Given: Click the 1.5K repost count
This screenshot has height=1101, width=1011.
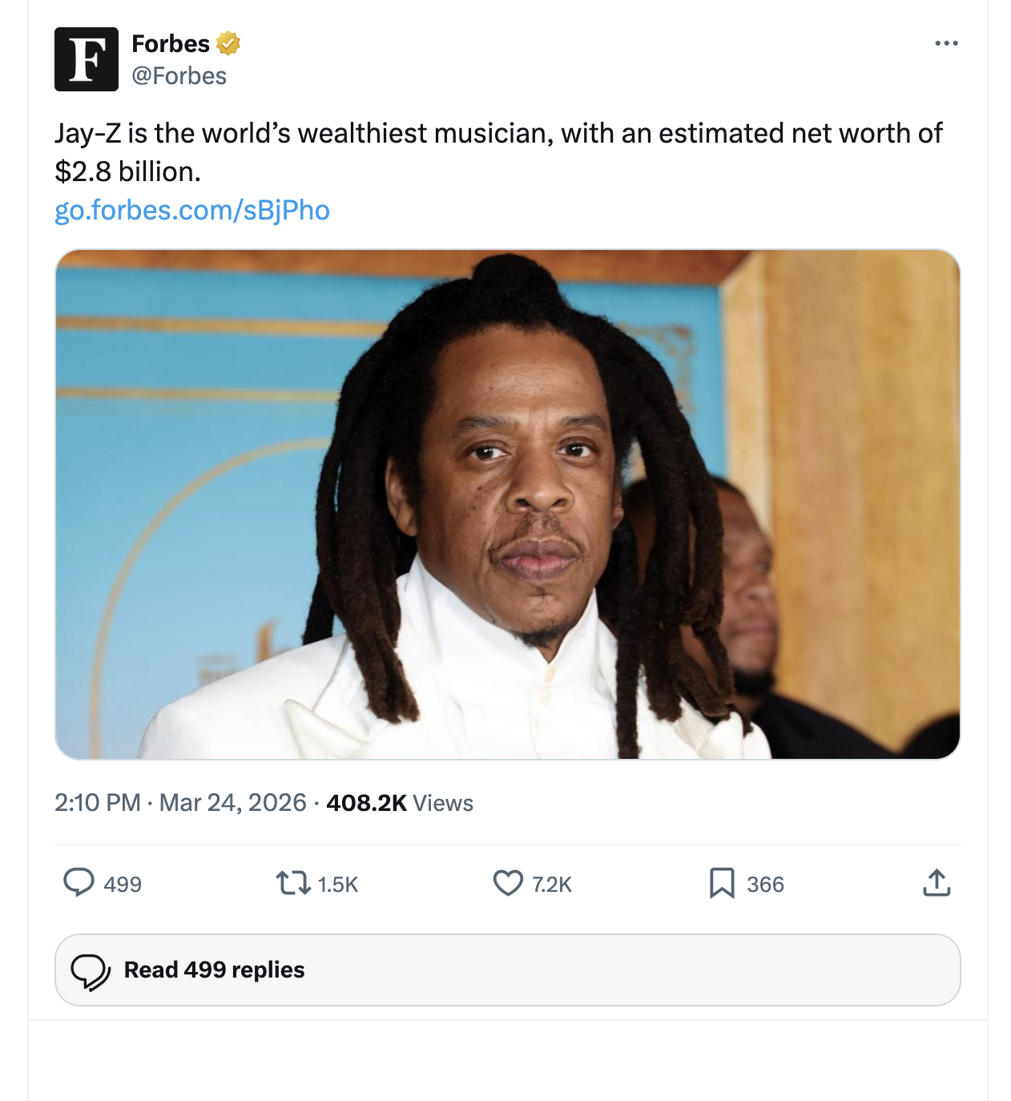Looking at the screenshot, I should pos(338,885).
